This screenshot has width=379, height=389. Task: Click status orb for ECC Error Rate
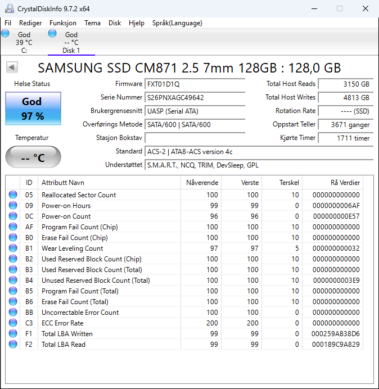pos(13,323)
